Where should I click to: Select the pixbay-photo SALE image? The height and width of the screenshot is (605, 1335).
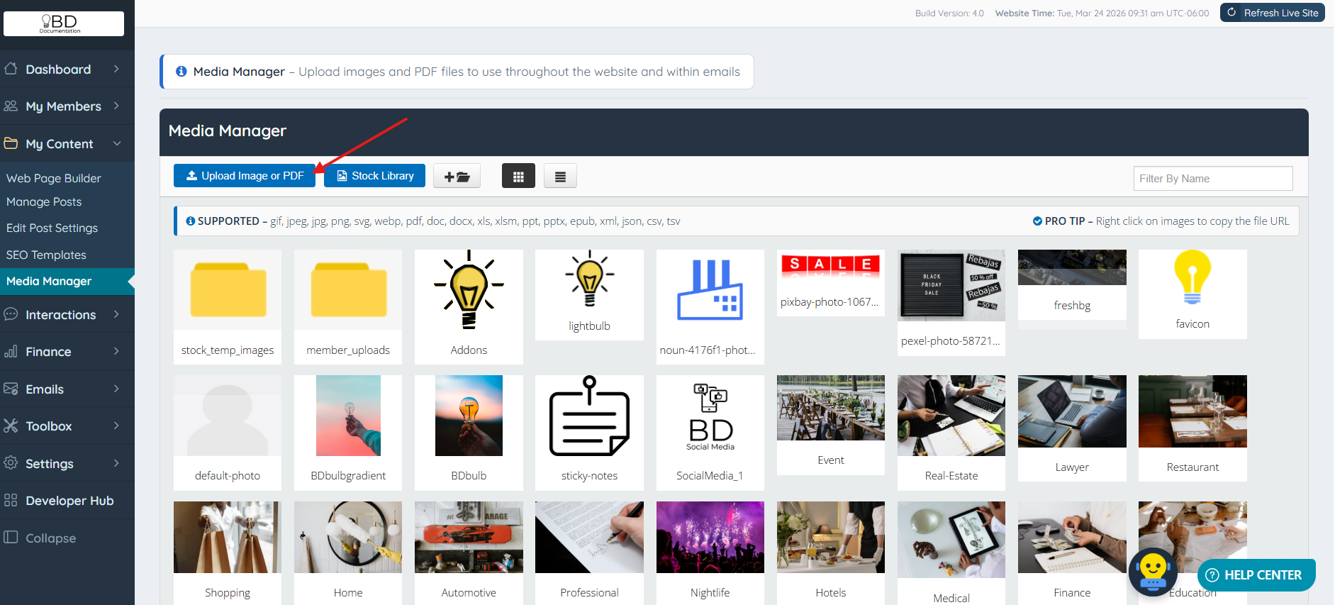pos(830,282)
